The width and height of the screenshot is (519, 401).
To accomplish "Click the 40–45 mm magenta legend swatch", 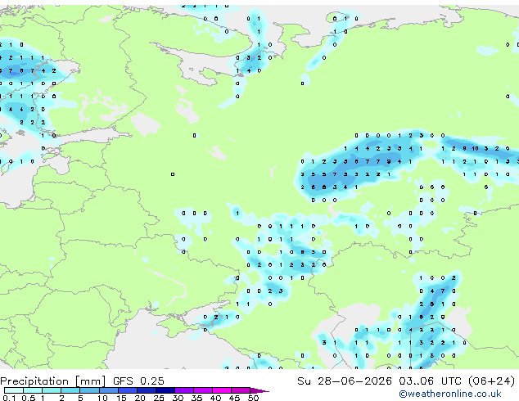I will pos(222,390).
